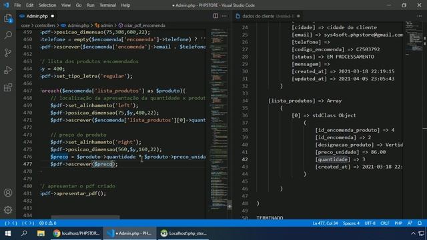The image size is (427, 240).
Task: Switch to the Admin.php editor tab
Action: pos(37,16)
